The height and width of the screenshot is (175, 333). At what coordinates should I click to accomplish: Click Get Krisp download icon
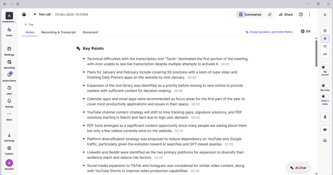(x=9, y=135)
